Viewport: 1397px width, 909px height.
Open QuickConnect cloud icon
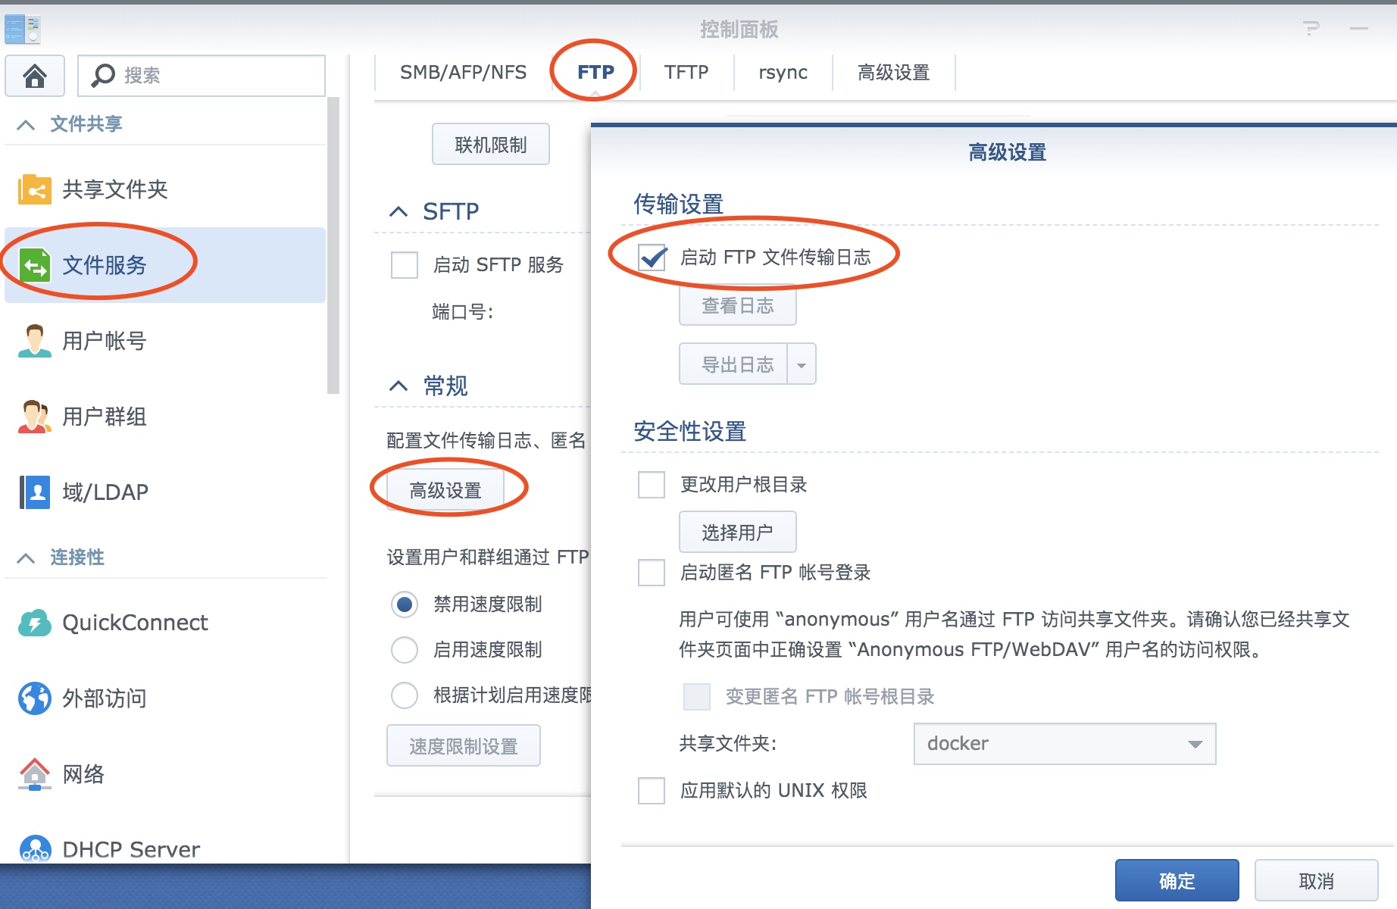point(35,623)
